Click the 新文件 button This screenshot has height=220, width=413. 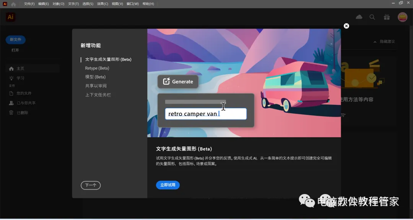pos(16,40)
